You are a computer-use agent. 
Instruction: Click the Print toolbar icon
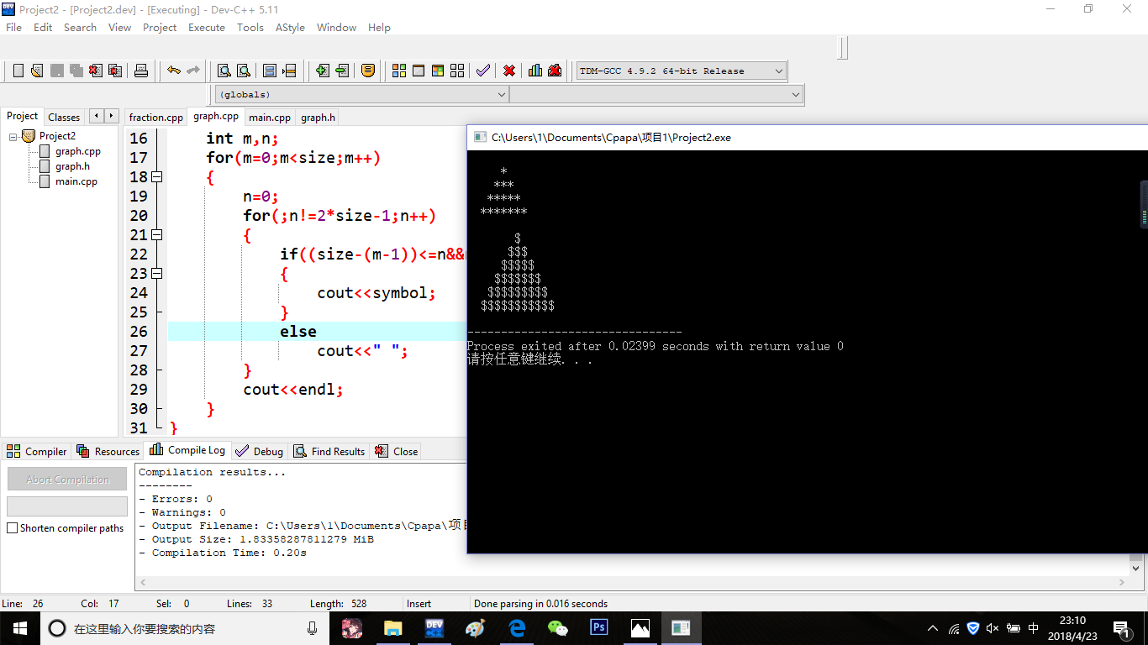[x=141, y=71]
